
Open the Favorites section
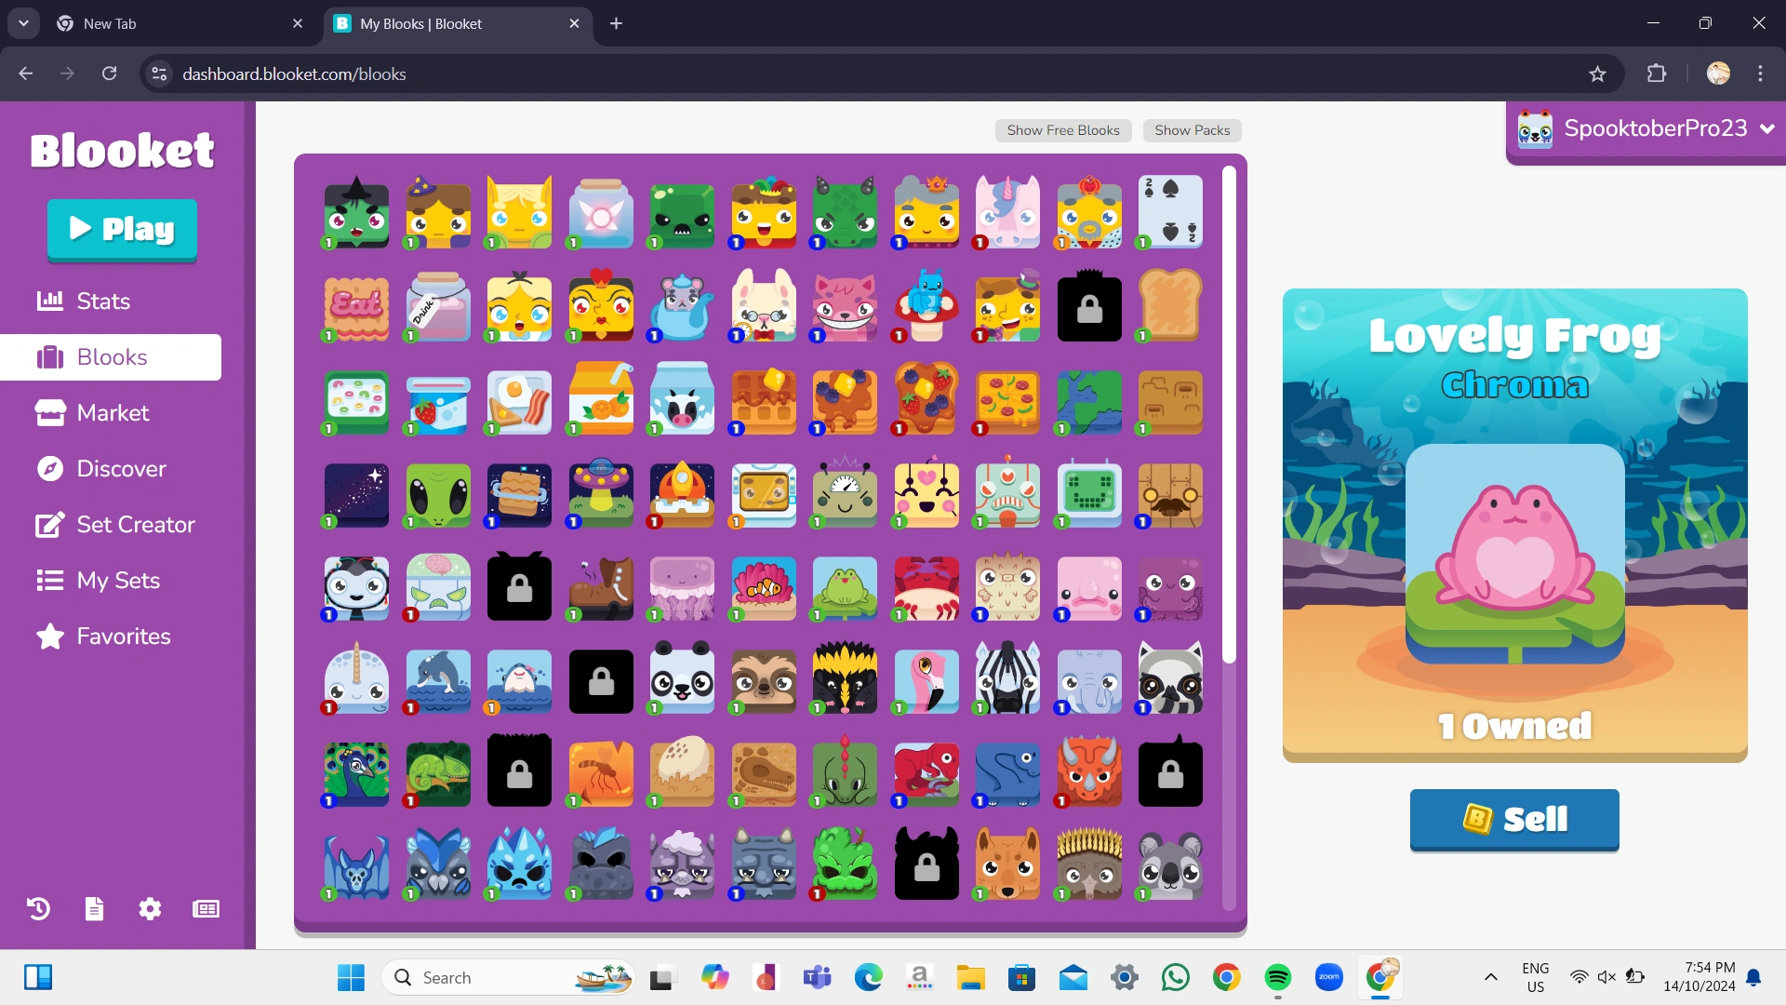123,636
